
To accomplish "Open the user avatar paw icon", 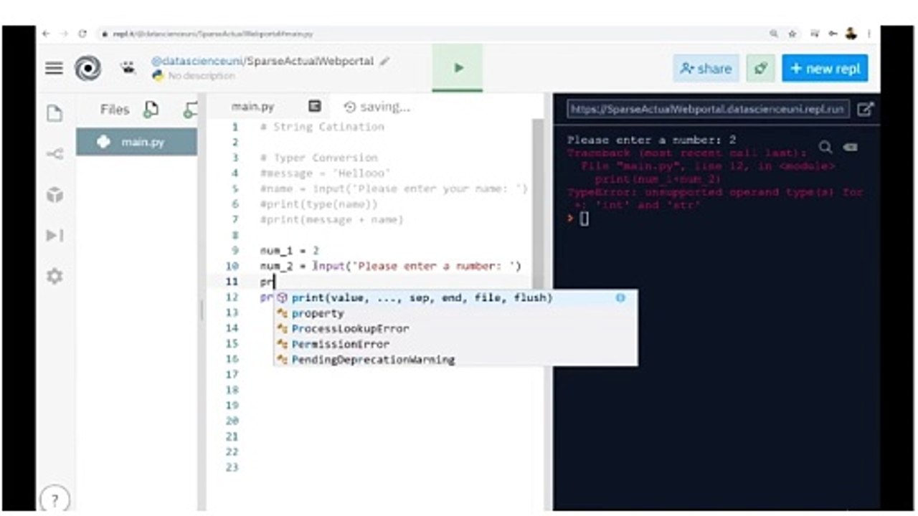I will 129,68.
